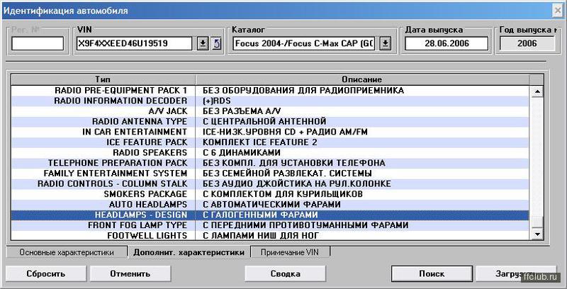Viewport: 567px width, 289px height.
Task: Click the Отменить button
Action: pos(130,273)
